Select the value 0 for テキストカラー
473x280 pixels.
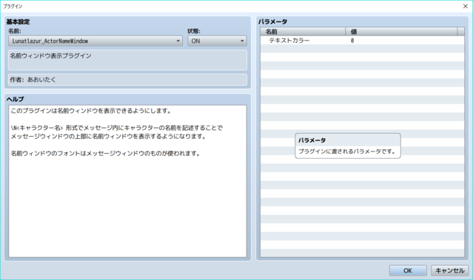point(352,41)
